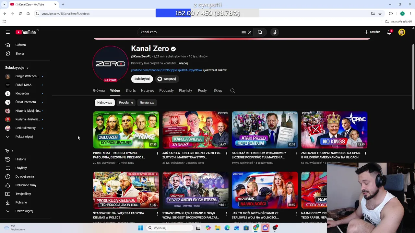This screenshot has height=233, width=415.
Task: Select the Najstarsze sort chip
Action: point(147,103)
